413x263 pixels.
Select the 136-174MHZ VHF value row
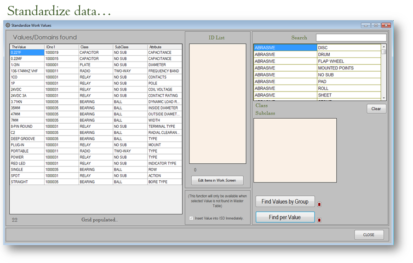coord(27,71)
